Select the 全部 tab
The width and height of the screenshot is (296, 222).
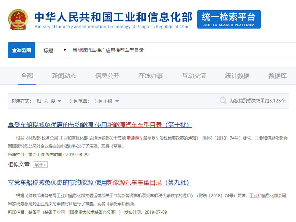pos(27,76)
